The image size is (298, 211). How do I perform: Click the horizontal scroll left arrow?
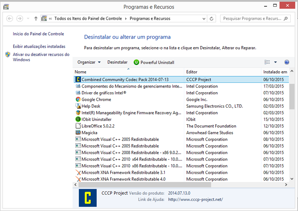pyautogui.click(x=75, y=184)
